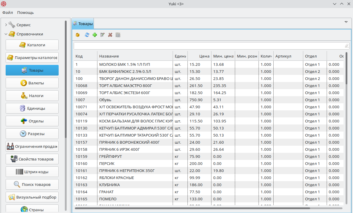This screenshot has height=213, width=353.
Task: Click the edit pencil toolbar icon
Action: 102,35
